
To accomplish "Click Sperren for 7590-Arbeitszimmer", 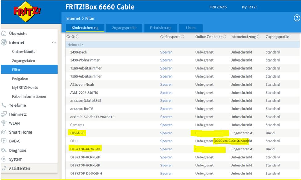I will pyautogui.click(x=166, y=76).
